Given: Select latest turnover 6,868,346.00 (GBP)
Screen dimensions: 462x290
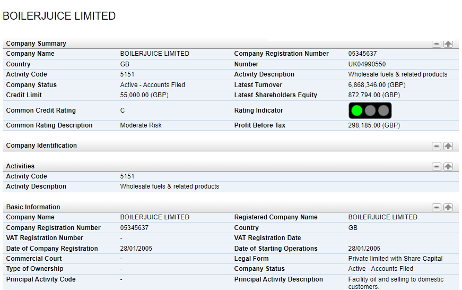Looking at the screenshot, I should (377, 85).
